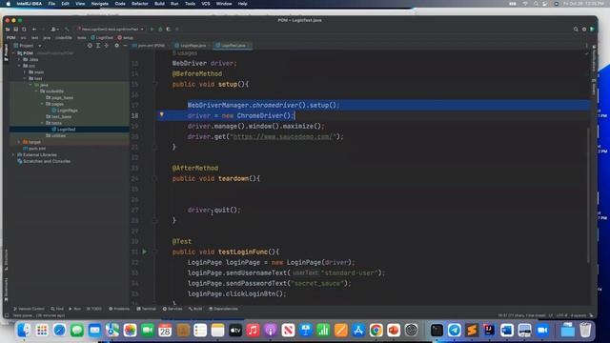The width and height of the screenshot is (610, 343).
Task: Click the Debug bug icon in toolbar
Action: (160, 30)
